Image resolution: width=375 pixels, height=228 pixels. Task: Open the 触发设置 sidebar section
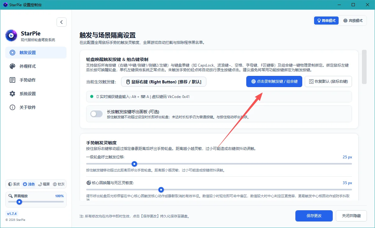pyautogui.click(x=36, y=53)
